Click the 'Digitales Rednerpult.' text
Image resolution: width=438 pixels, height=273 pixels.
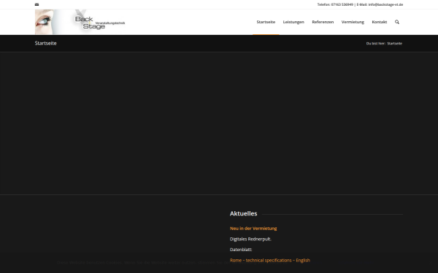(x=250, y=239)
